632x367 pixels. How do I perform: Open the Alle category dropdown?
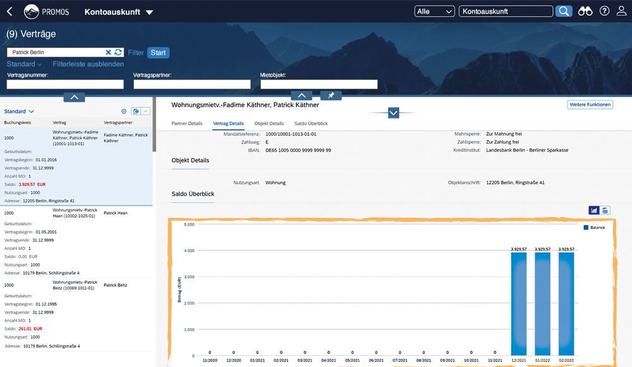[x=435, y=11]
